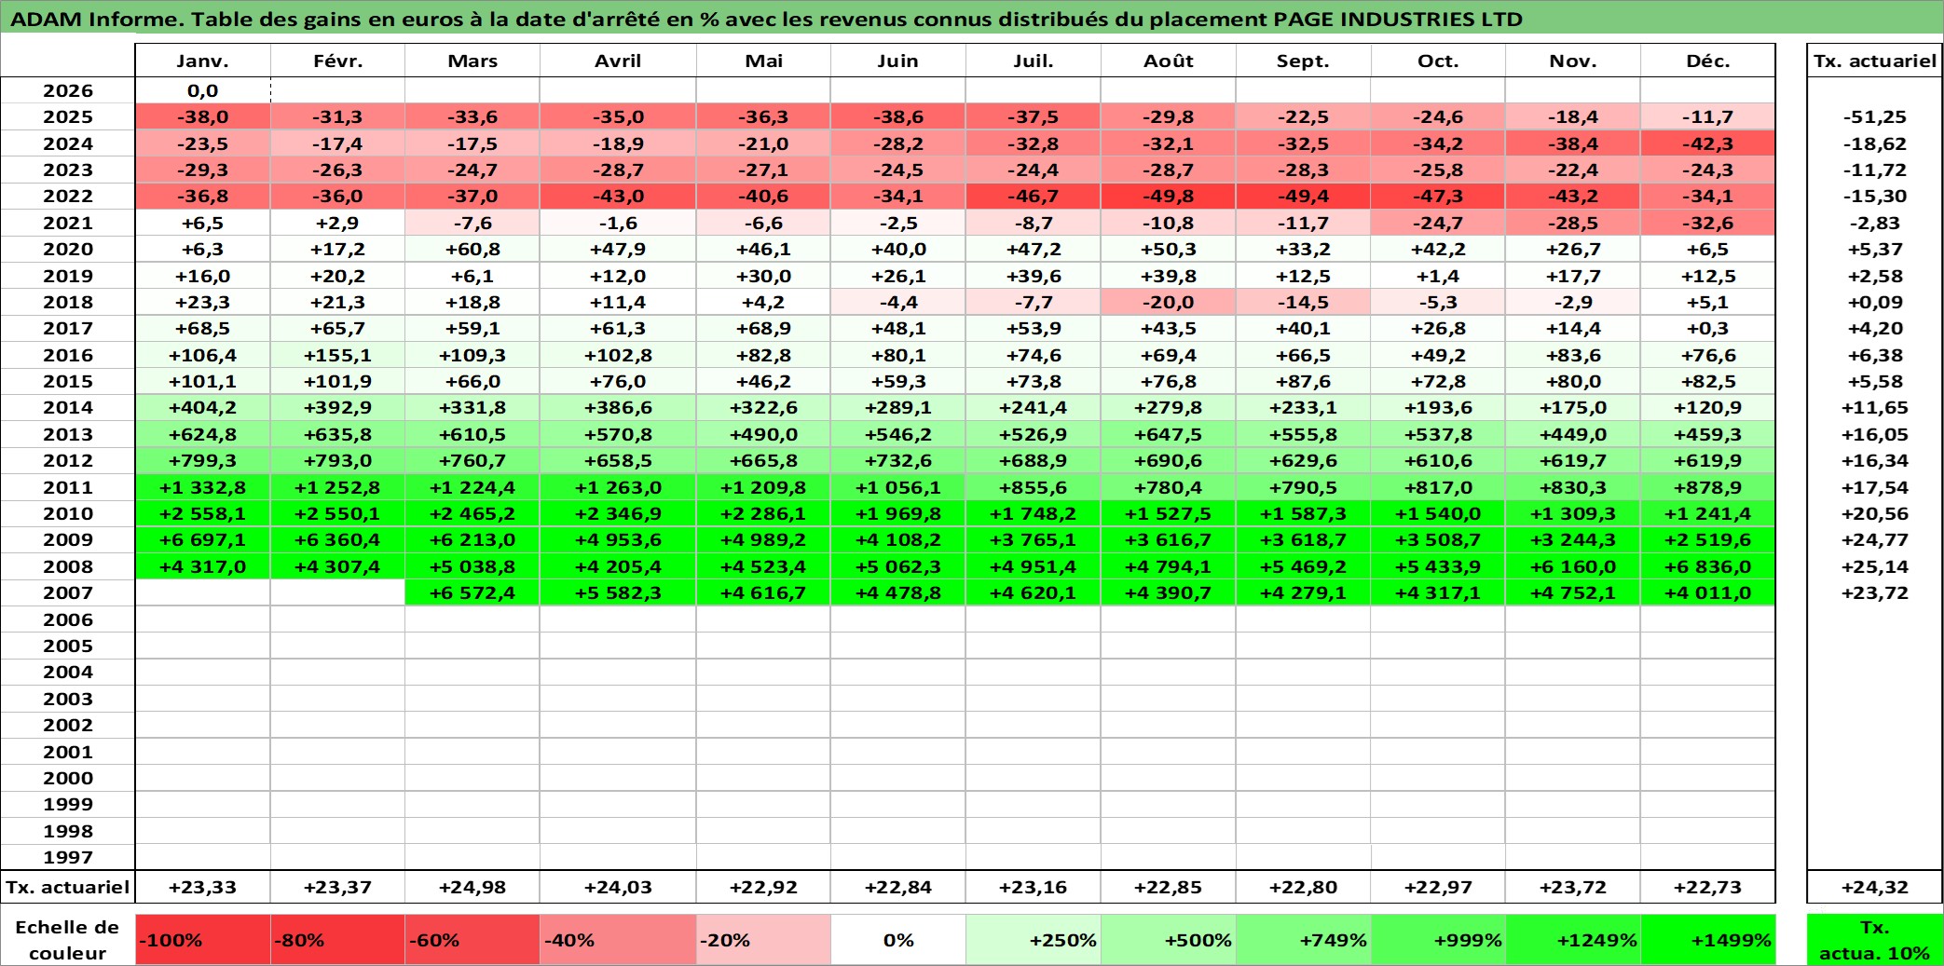
Task: Select the top Tx. actuariel column header
Action: [1875, 61]
